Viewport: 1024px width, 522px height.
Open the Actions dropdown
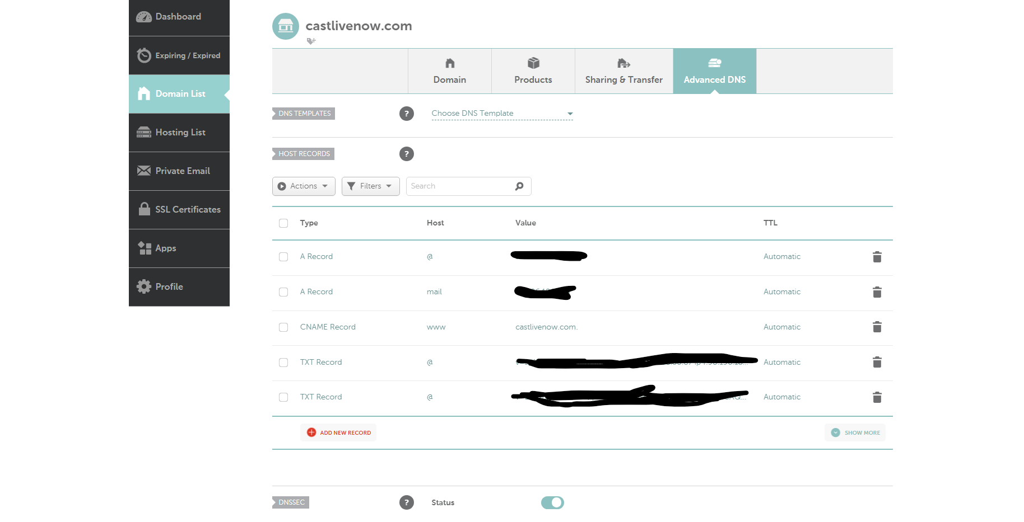tap(304, 186)
